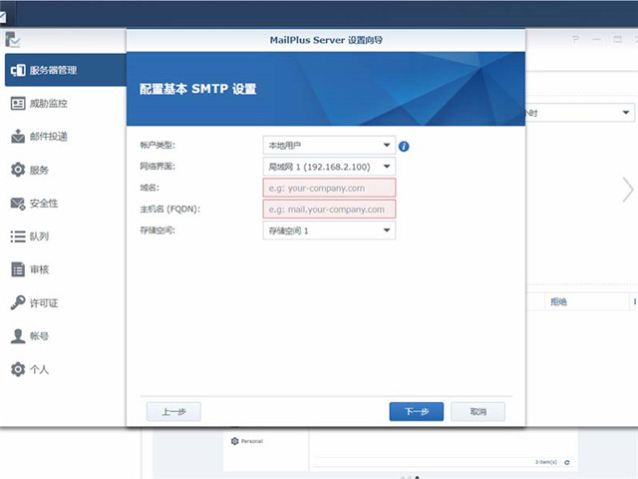Image resolution: width=638 pixels, height=479 pixels.
Task: Expand account type dropdown showing 本地用户
Action: point(329,146)
